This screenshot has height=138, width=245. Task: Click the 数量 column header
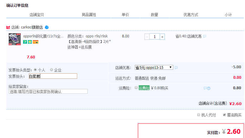click(x=154, y=15)
